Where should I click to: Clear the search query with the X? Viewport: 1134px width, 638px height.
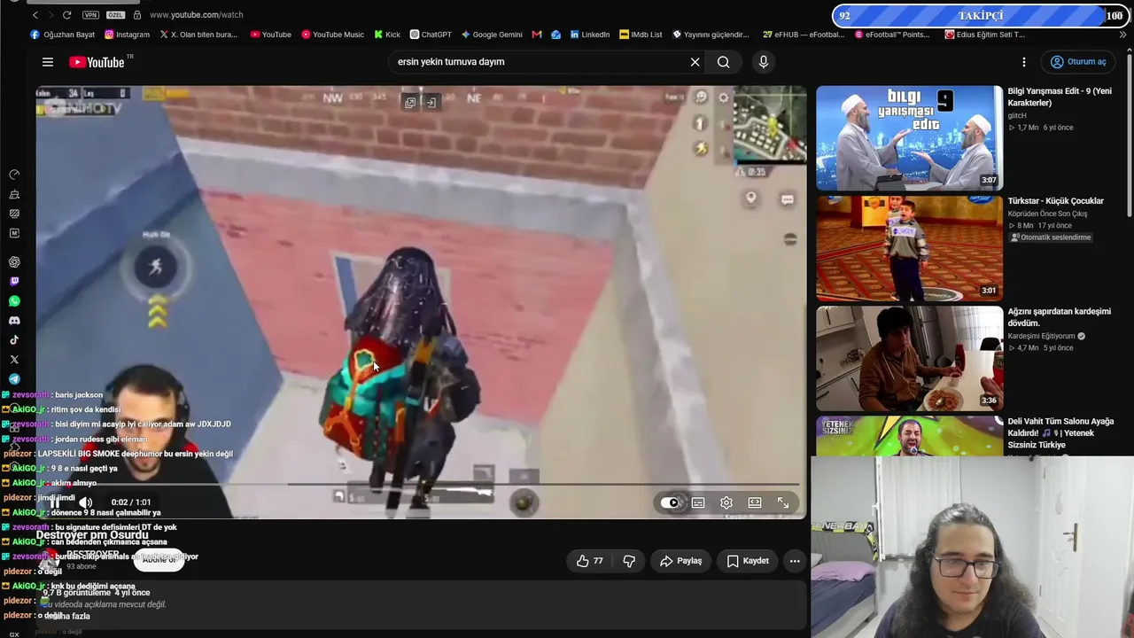pyautogui.click(x=695, y=62)
